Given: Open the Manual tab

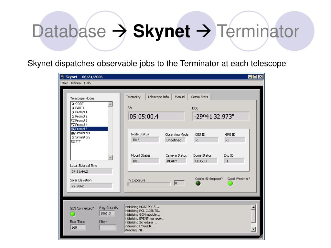Looking at the screenshot, I should [x=180, y=97].
